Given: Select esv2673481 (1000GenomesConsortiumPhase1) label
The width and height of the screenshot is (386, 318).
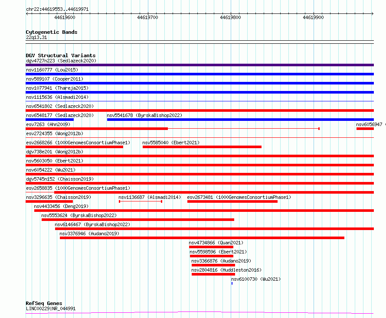Looking at the screenshot, I should [239, 197].
